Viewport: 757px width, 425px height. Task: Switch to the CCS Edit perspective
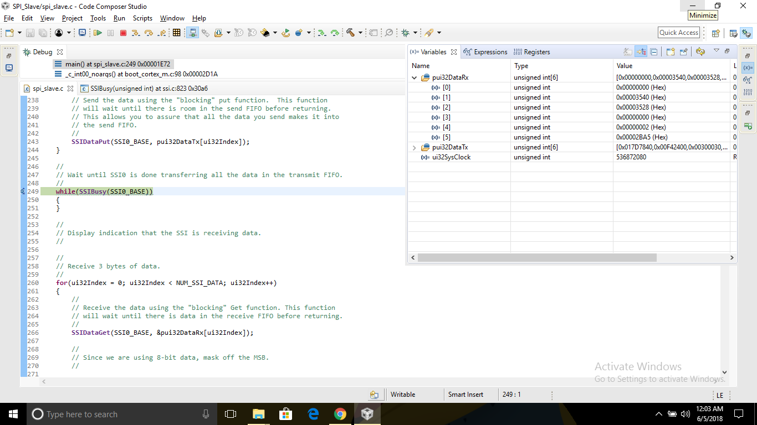pos(733,33)
